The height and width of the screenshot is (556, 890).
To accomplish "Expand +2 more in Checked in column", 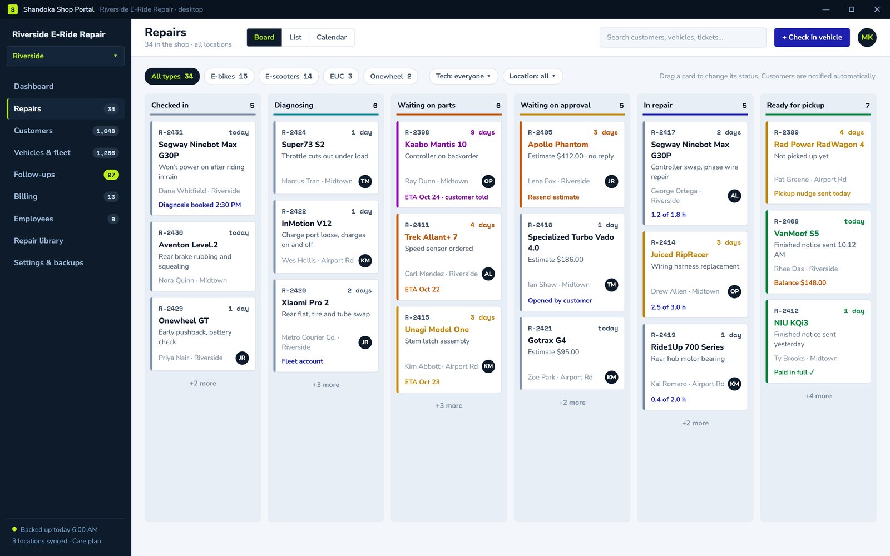I will click(202, 384).
